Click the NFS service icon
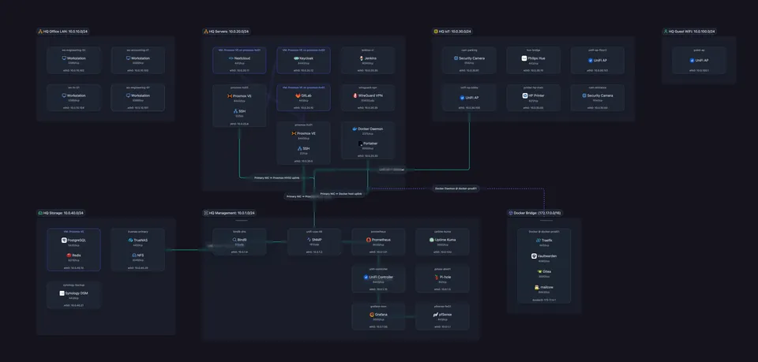The height and width of the screenshot is (362, 758). 134,256
